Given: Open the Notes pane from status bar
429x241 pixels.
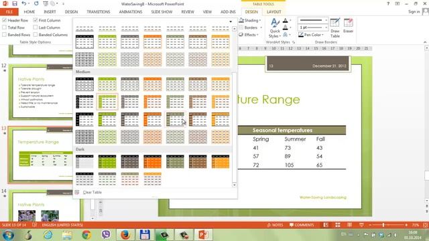Looking at the screenshot, I should [275, 225].
